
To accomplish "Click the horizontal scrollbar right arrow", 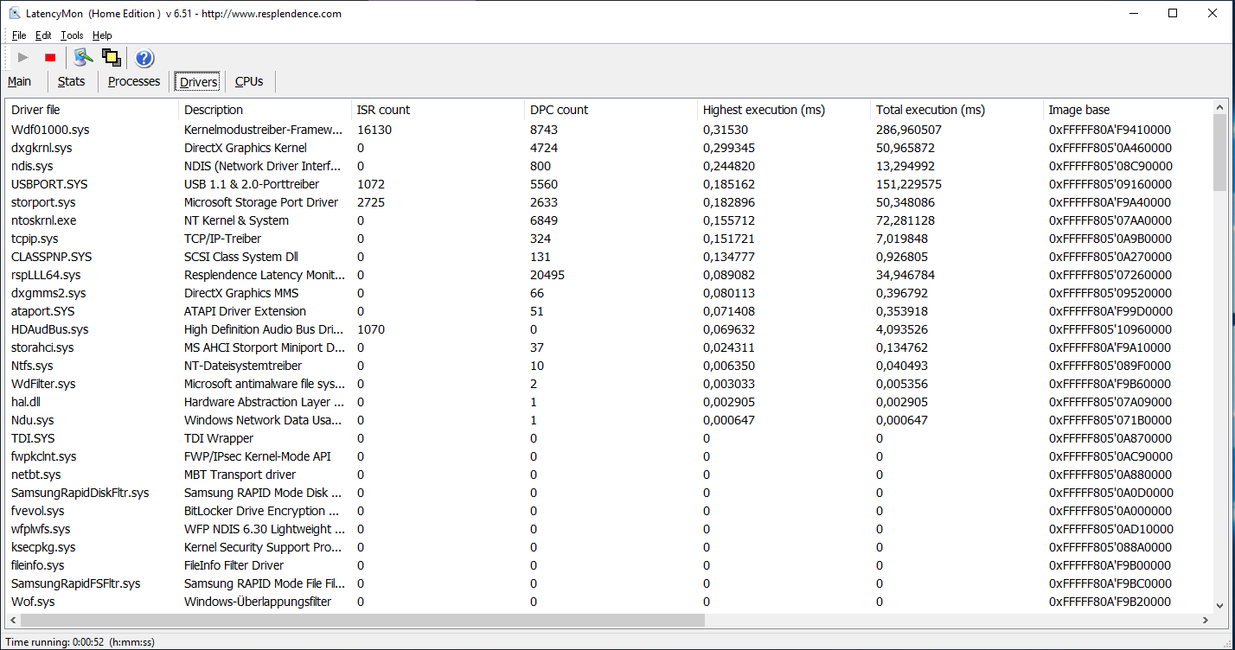I will coord(1206,621).
